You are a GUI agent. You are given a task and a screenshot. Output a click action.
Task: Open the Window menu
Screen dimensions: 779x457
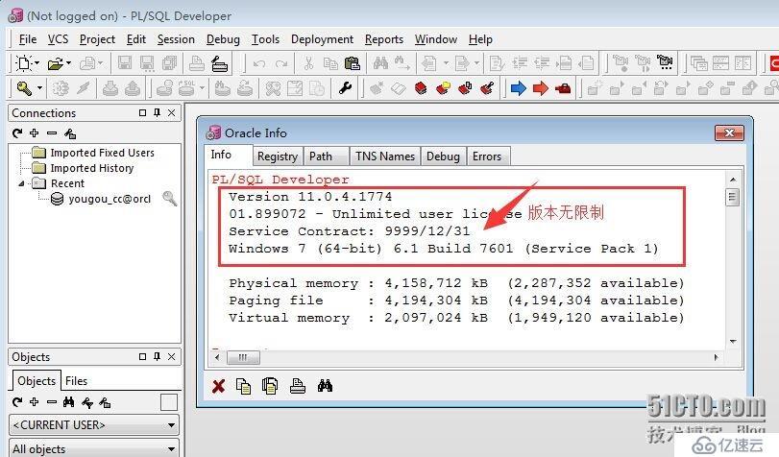[x=436, y=39]
